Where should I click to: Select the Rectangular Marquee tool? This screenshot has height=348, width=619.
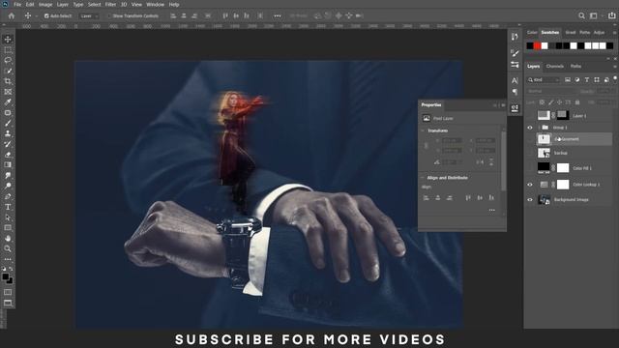8,50
